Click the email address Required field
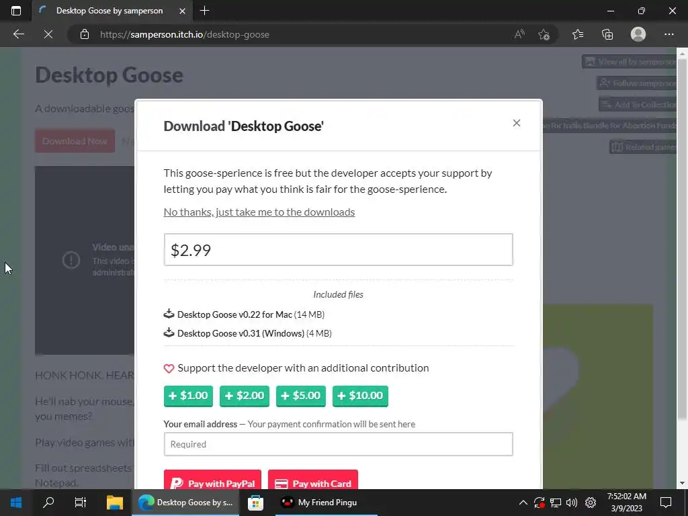The image size is (688, 516). (x=339, y=444)
